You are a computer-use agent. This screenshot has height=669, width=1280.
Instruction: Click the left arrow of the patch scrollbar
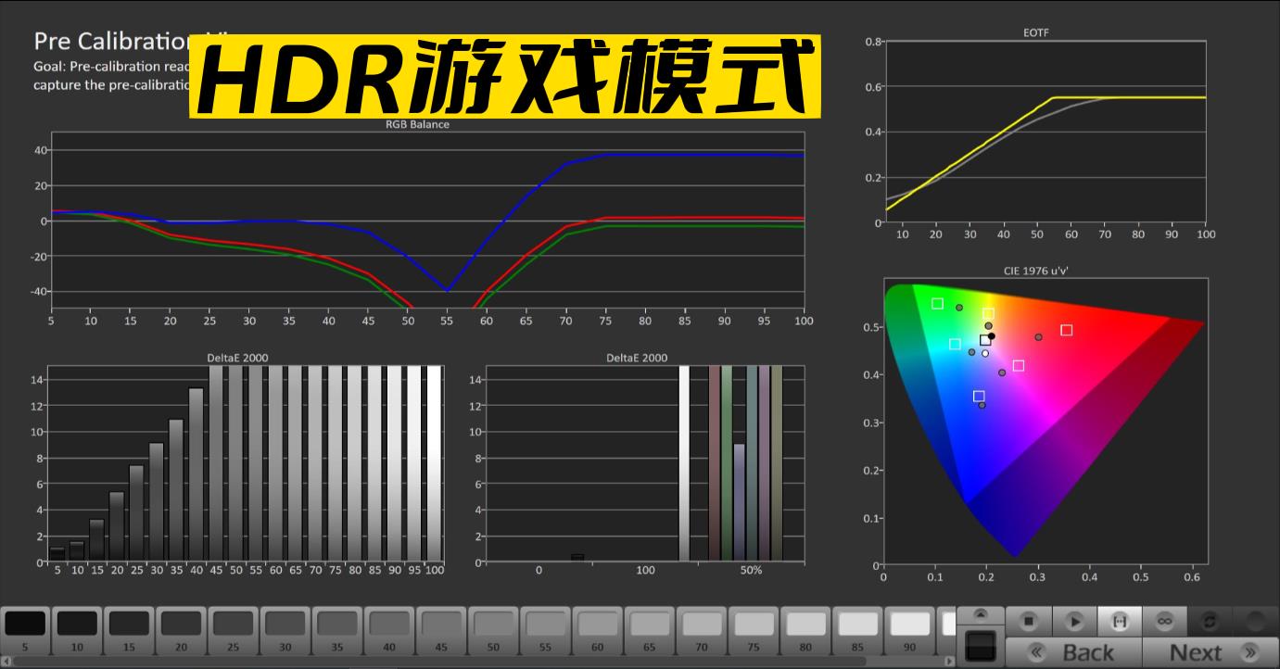pos(5,663)
